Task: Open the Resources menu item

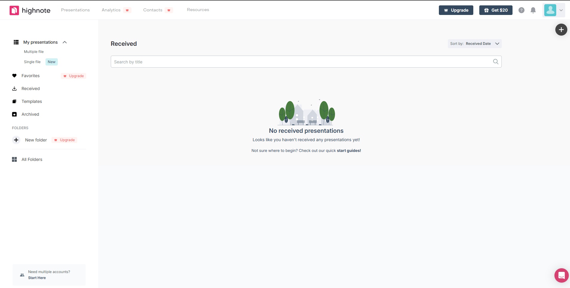Action: [198, 10]
